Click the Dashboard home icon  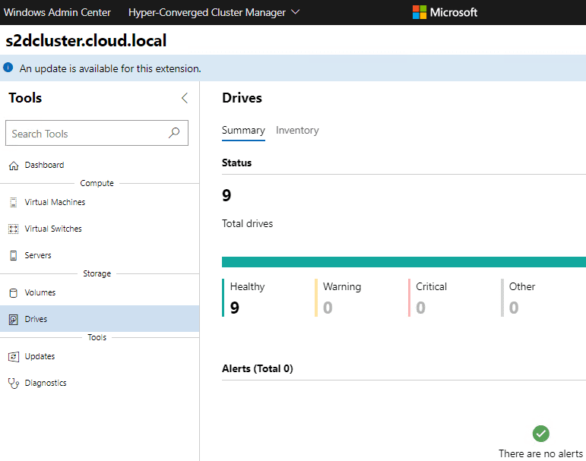(13, 166)
